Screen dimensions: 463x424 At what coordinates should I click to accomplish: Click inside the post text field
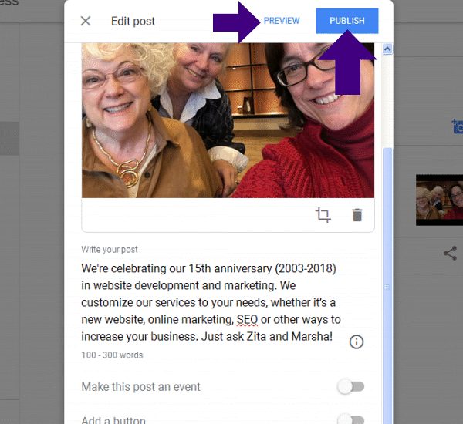tap(211, 302)
